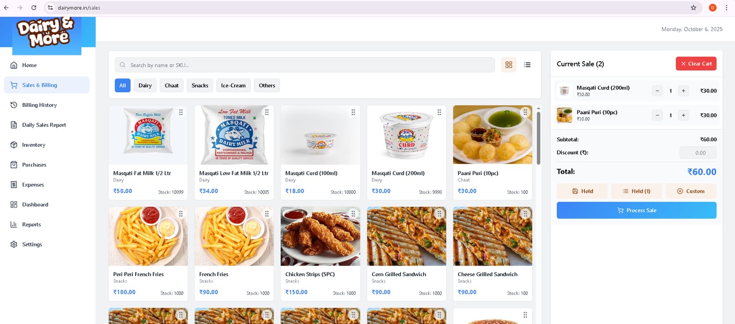735x324 pixels.
Task: Decrease Paani Puri quantity with minus
Action: click(658, 115)
